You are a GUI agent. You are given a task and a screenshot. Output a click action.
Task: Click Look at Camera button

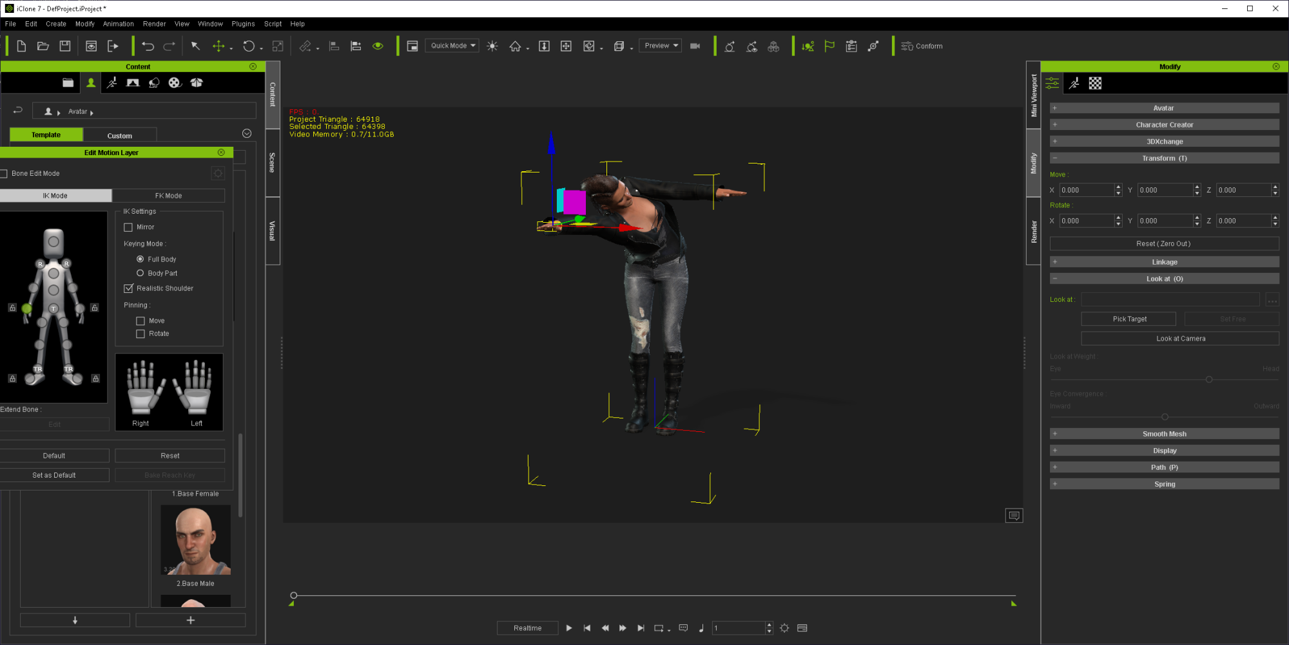[1180, 339]
